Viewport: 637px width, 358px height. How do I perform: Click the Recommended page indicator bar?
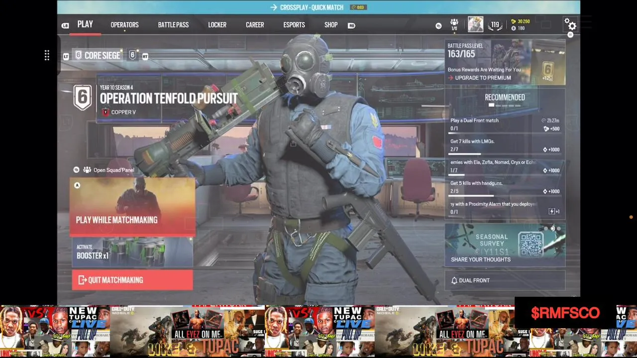click(505, 105)
